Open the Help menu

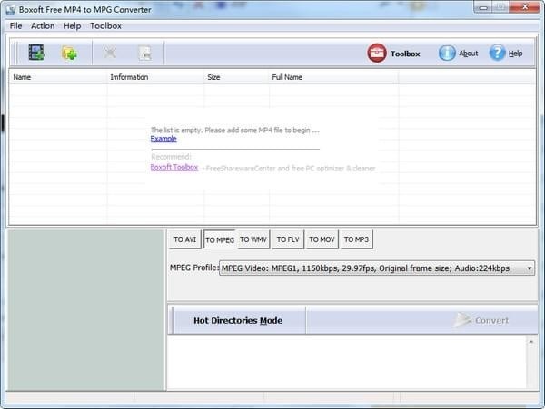coord(72,26)
